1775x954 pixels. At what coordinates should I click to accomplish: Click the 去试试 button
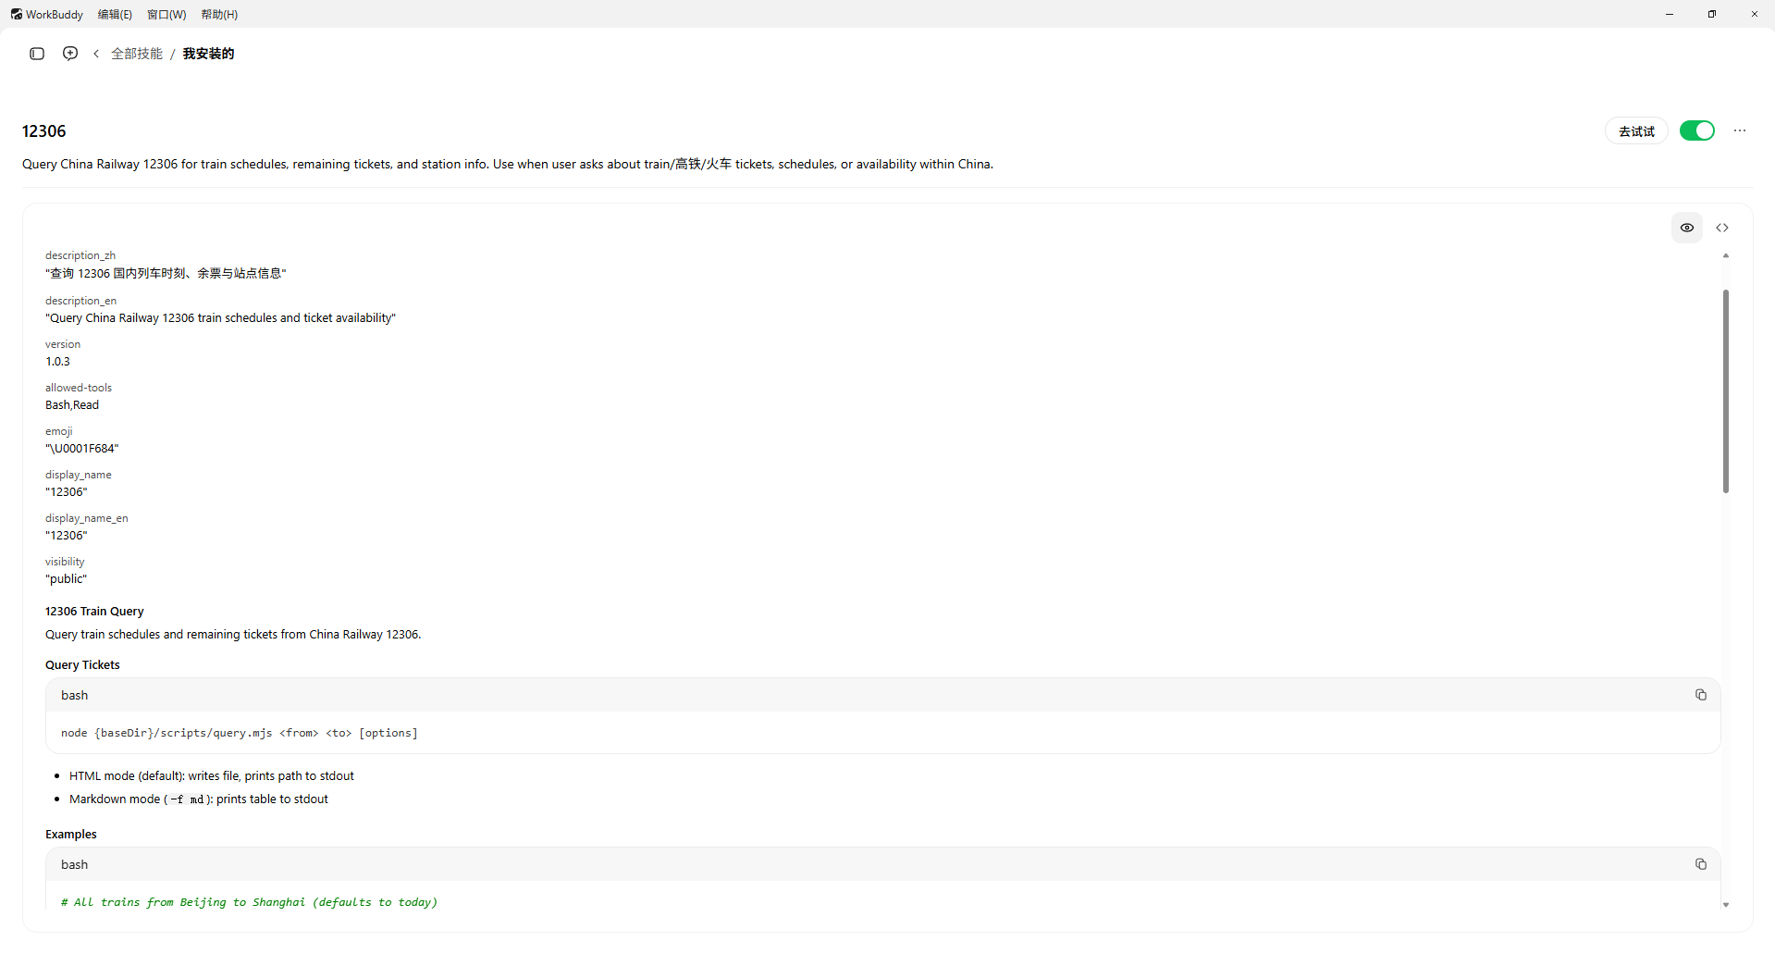(1636, 131)
